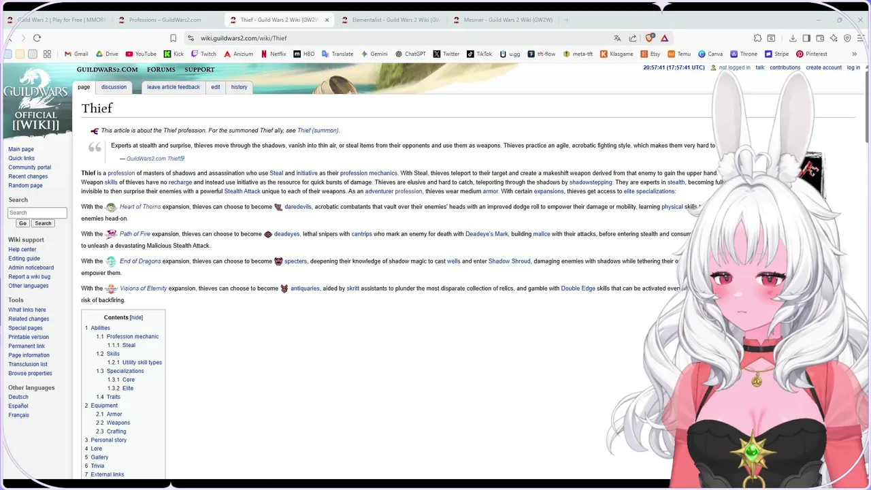871x490 pixels.
Task: Click the SUPPORT header link
Action: (x=199, y=69)
